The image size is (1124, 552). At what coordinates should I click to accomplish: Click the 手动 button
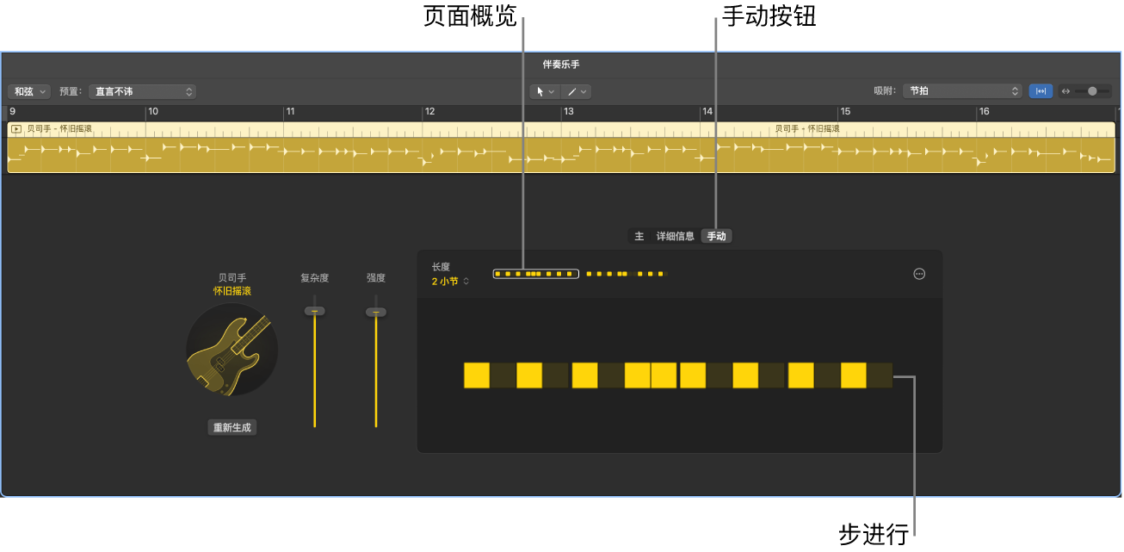[x=717, y=235]
